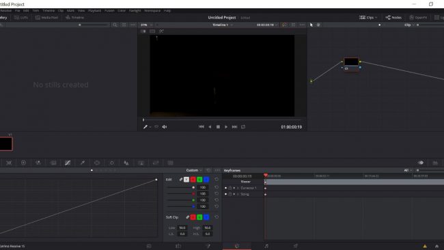The width and height of the screenshot is (444, 250).
Task: Open the node graph Clip mode dropdown
Action: point(409,25)
